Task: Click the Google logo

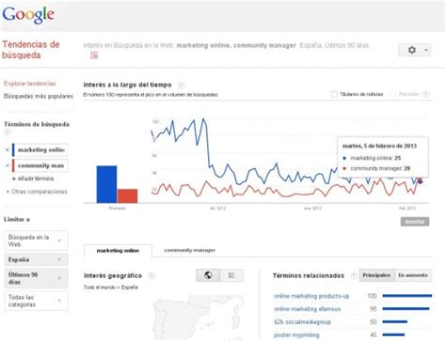Action: [x=28, y=14]
